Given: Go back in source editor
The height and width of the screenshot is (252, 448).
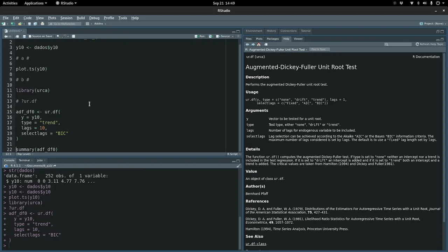Looking at the screenshot, I should pos(6,36).
